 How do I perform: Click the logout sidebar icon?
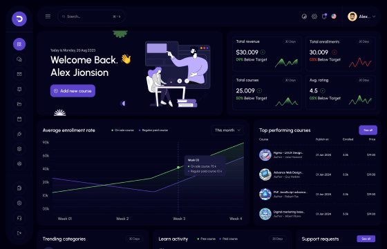pos(19,233)
